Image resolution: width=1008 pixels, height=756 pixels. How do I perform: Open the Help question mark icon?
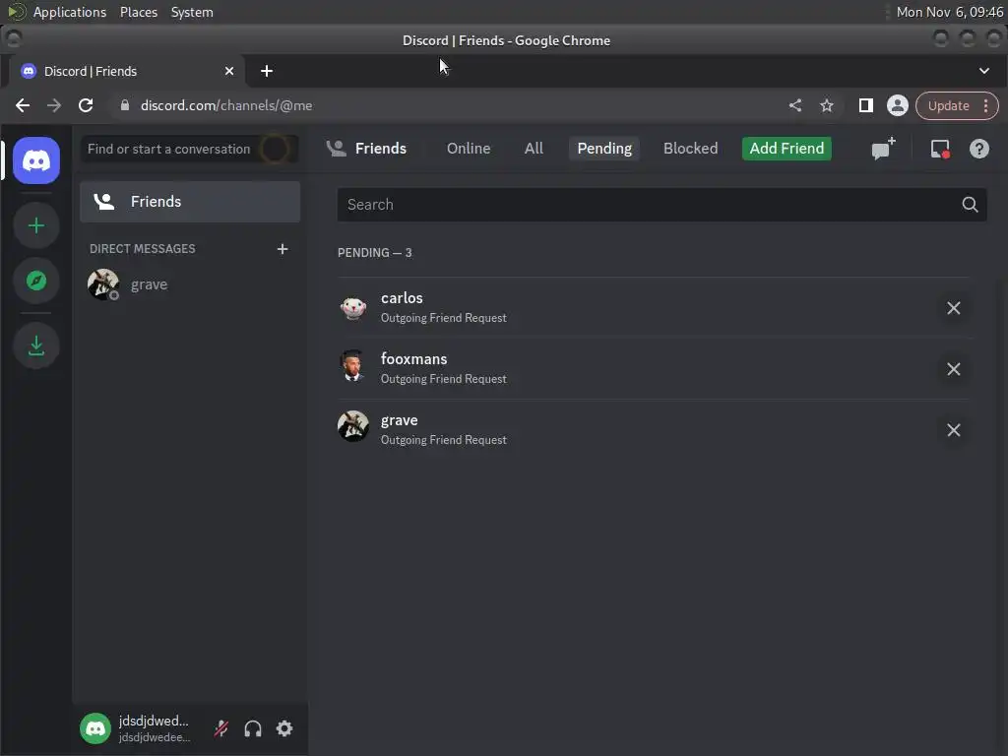[x=979, y=149]
